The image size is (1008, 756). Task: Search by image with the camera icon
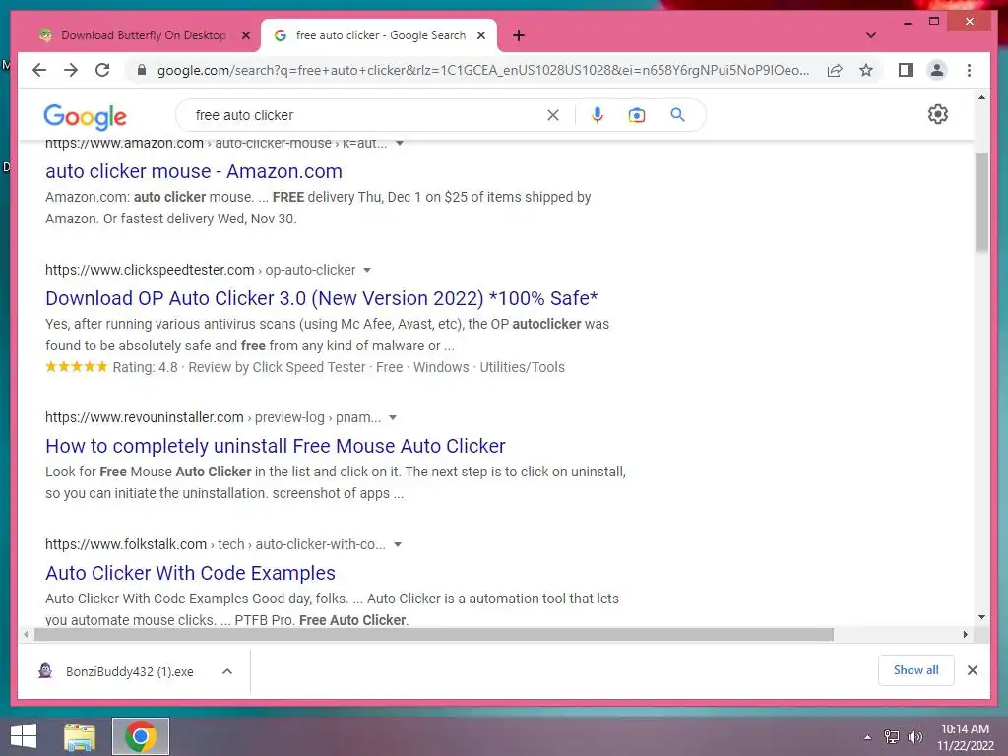coord(637,115)
